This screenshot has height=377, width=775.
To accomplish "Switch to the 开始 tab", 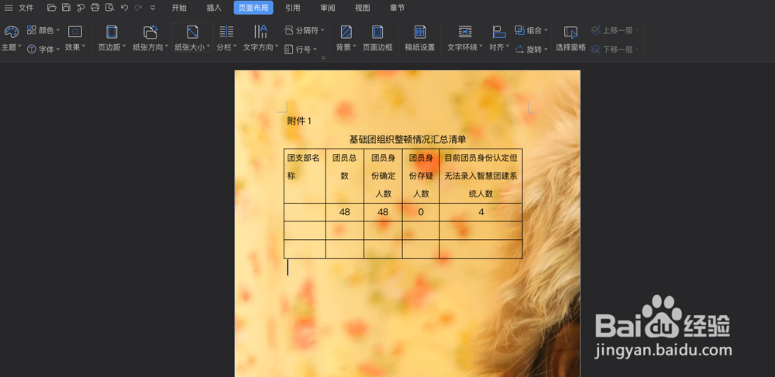I will [179, 8].
